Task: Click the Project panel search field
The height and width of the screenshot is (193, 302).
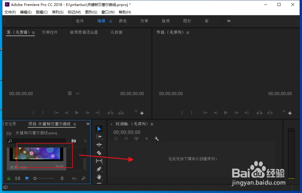Action: click(37, 141)
